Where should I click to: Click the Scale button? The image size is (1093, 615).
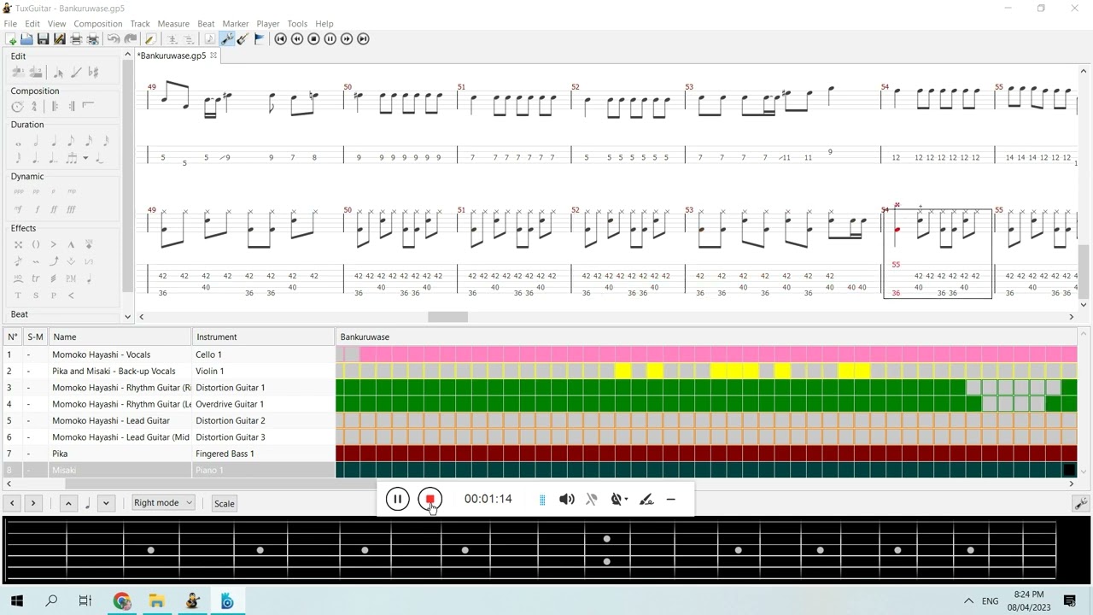[224, 503]
